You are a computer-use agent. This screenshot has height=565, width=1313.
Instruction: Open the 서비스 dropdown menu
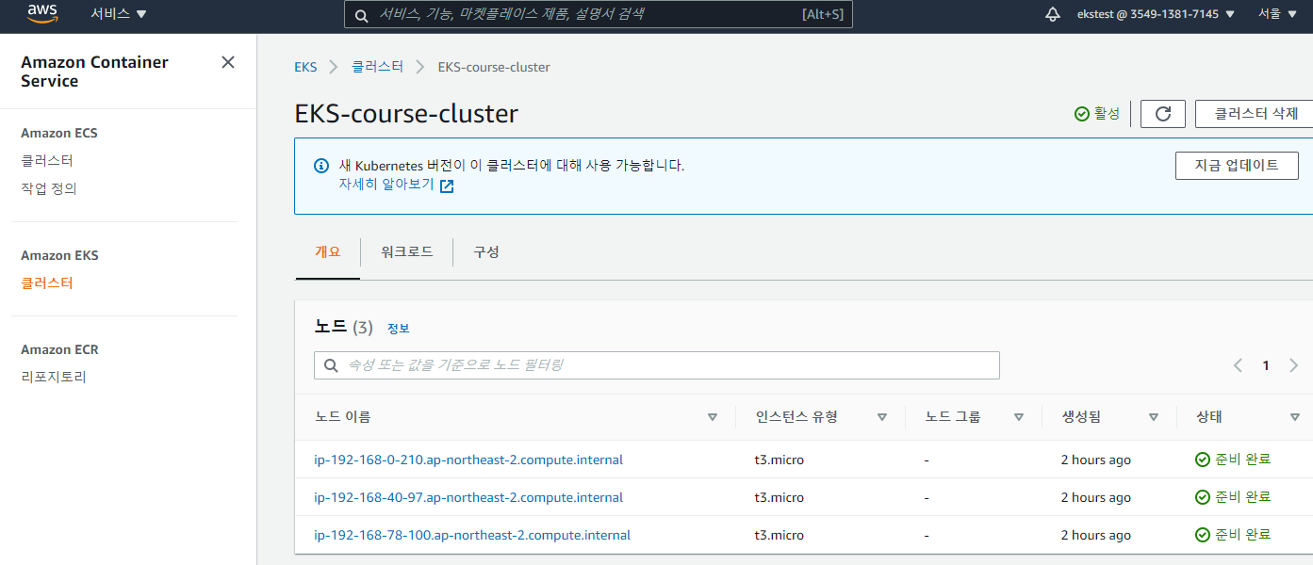pyautogui.click(x=119, y=14)
